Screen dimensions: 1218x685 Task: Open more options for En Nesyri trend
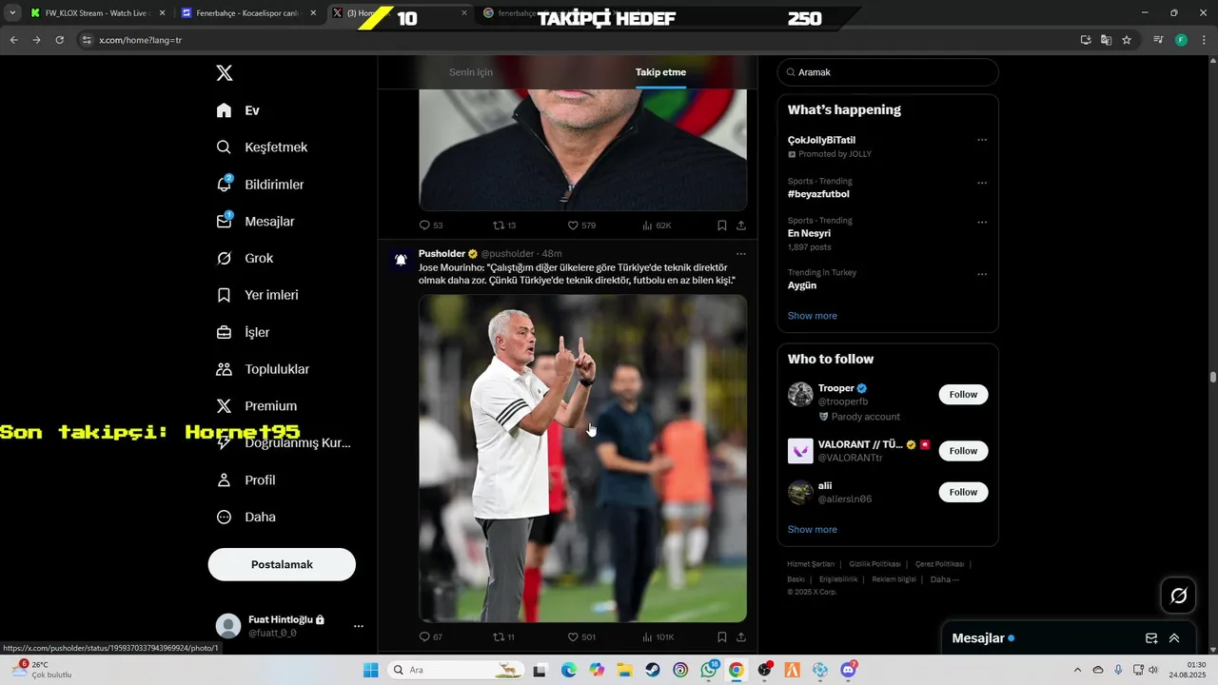click(982, 223)
